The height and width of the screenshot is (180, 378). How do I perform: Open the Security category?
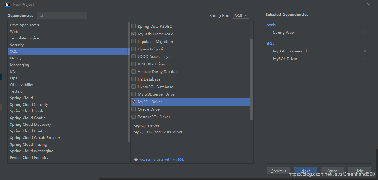pyautogui.click(x=69, y=45)
